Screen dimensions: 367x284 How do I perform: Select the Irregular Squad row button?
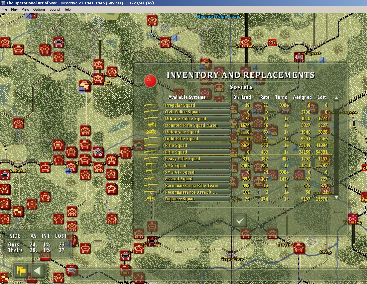click(197, 105)
